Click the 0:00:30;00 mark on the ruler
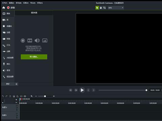Image resolution: width=162 pixels, height=121 pixels. 72,103
